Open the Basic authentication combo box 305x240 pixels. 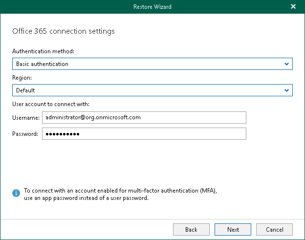point(147,64)
